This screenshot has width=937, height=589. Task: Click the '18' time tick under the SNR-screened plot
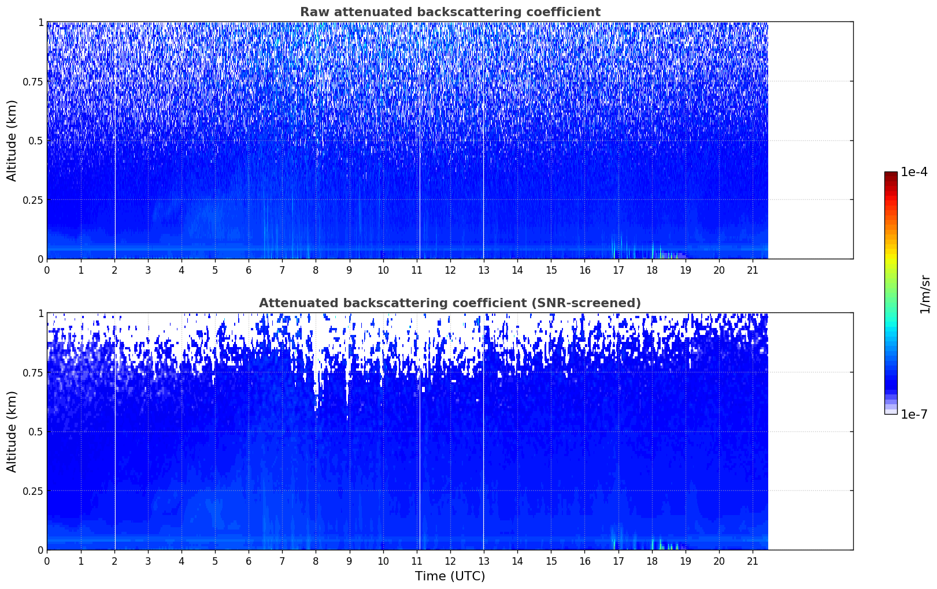[652, 561]
